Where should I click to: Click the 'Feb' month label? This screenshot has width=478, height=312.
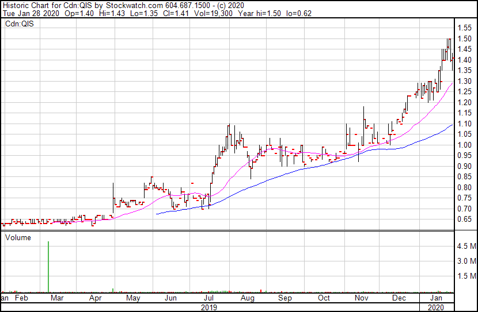click(22, 298)
